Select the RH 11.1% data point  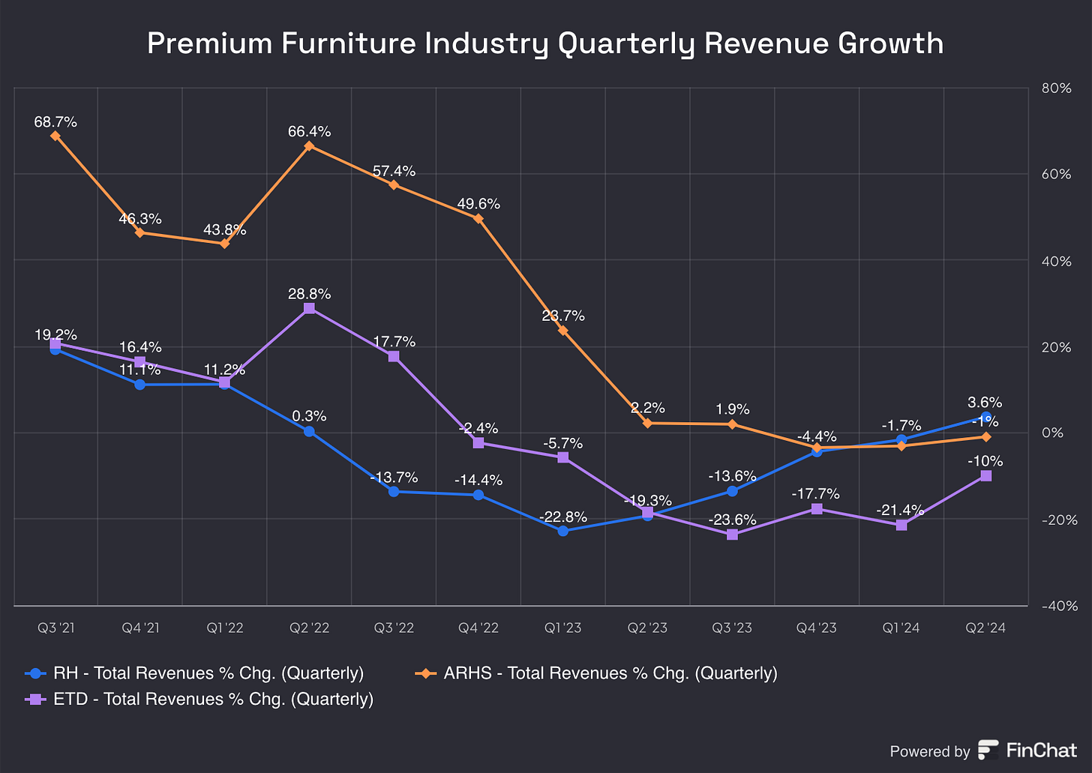[139, 385]
